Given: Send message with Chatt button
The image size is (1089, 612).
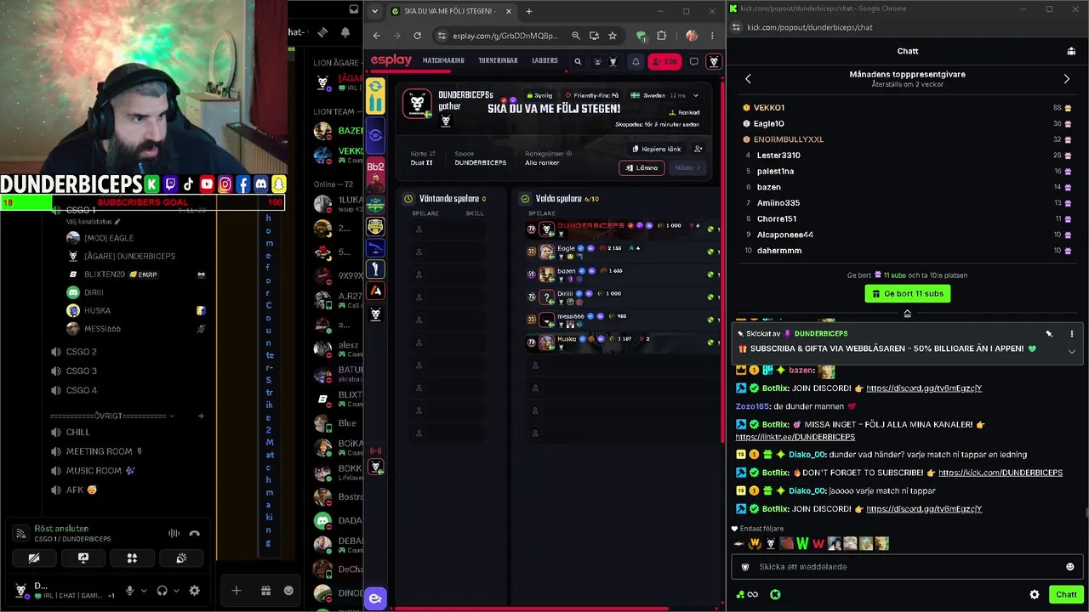Looking at the screenshot, I should pyautogui.click(x=1066, y=595).
